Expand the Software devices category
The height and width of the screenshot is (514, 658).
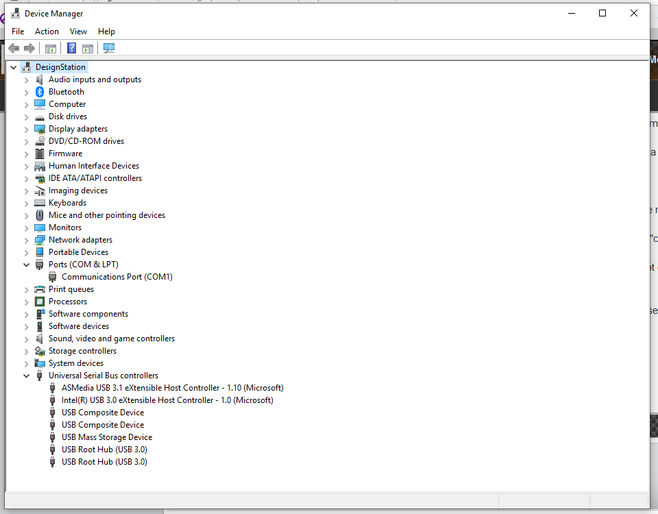[27, 326]
